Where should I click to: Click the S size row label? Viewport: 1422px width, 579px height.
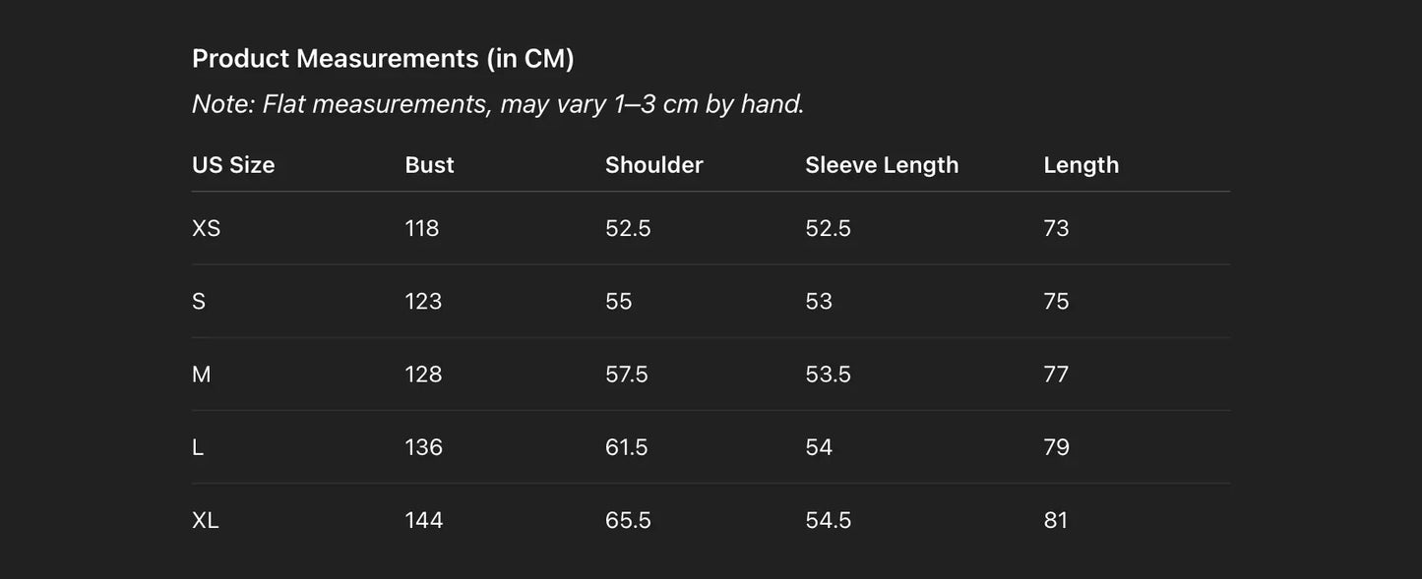(199, 301)
